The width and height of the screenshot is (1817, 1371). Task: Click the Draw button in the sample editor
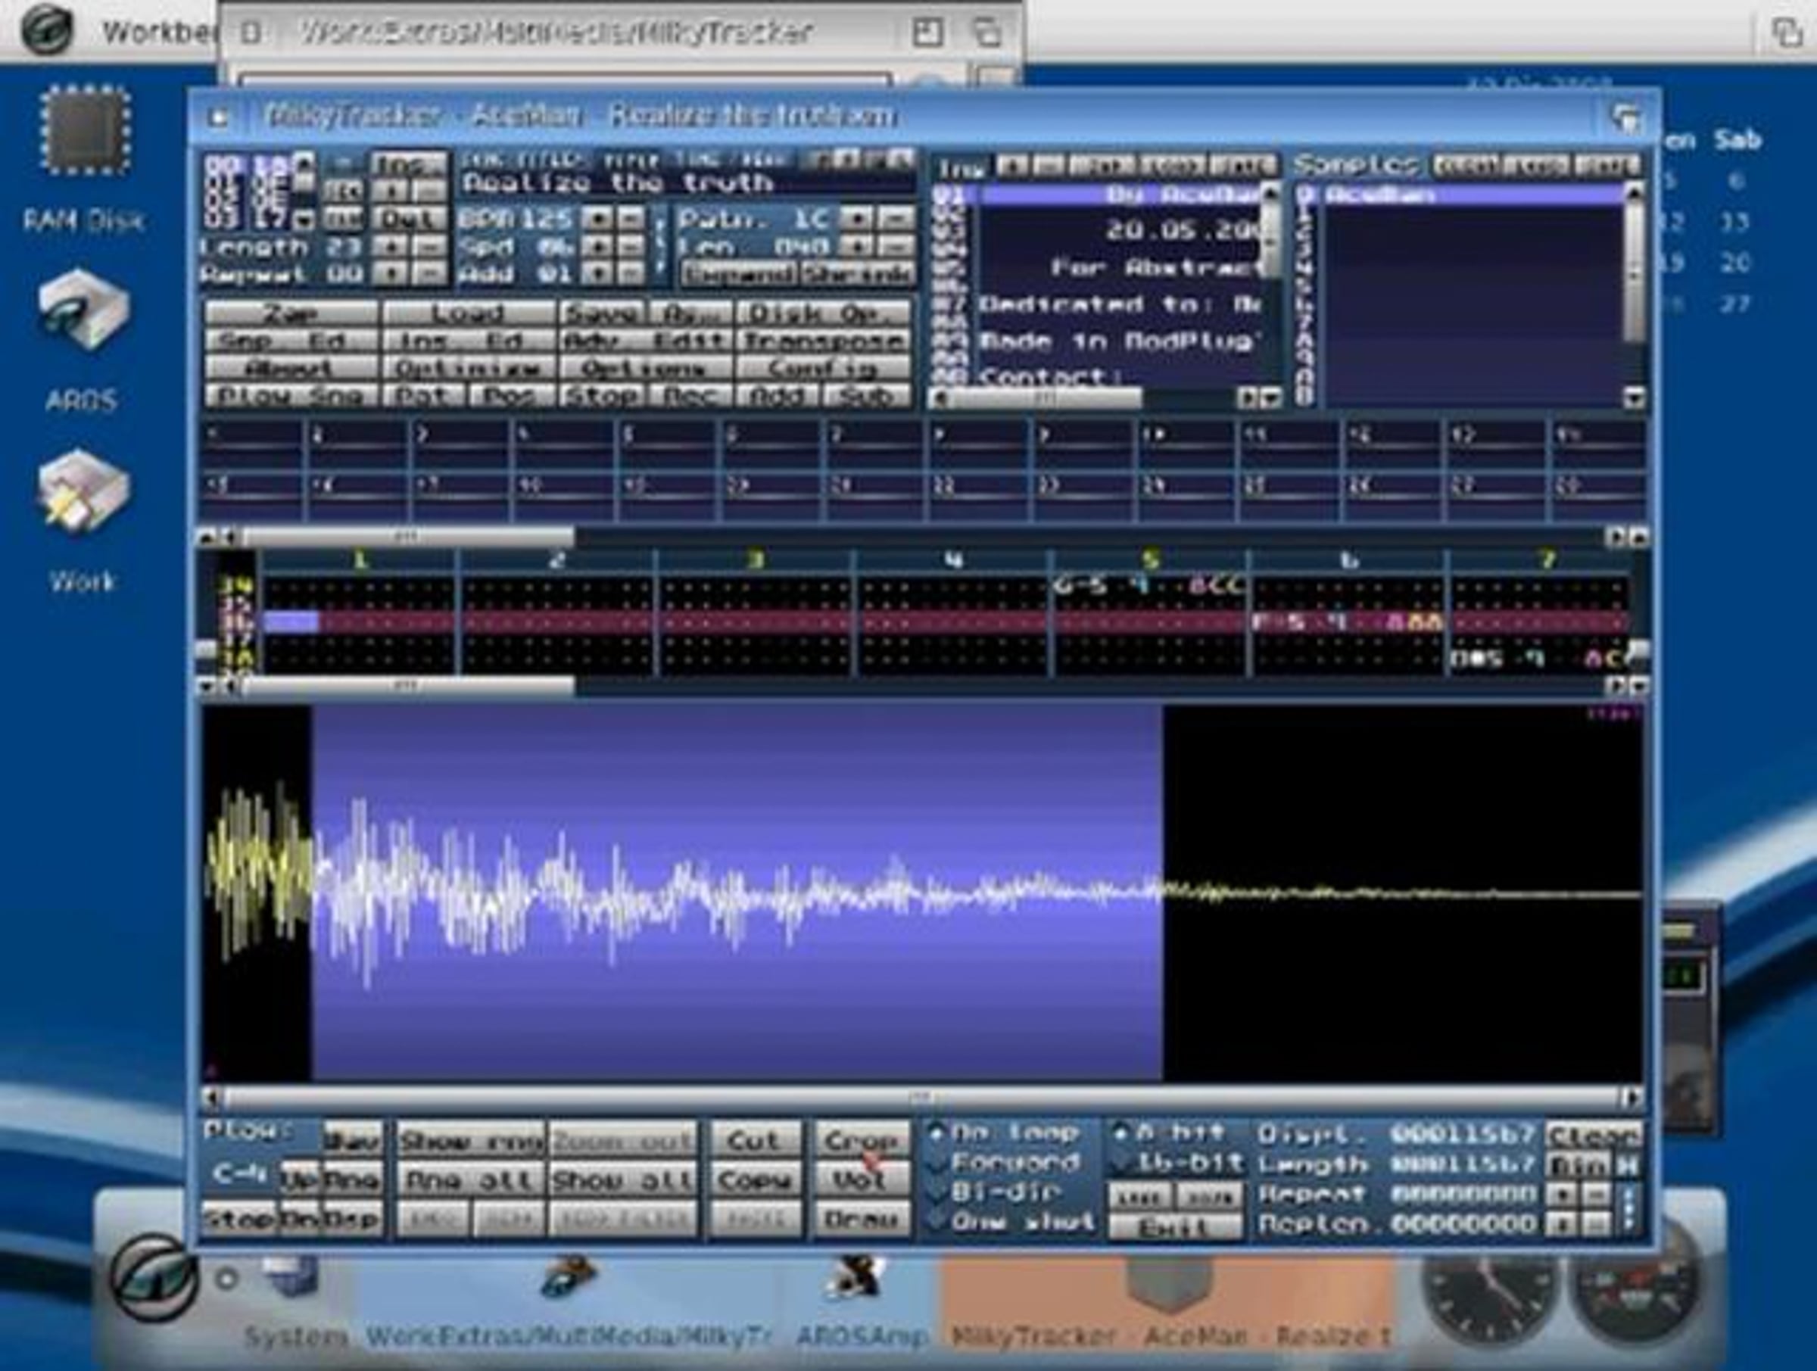862,1219
